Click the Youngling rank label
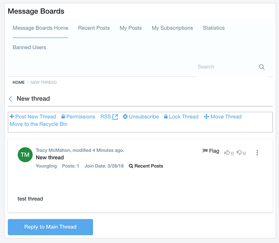The height and width of the screenshot is (243, 279). pos(46,166)
